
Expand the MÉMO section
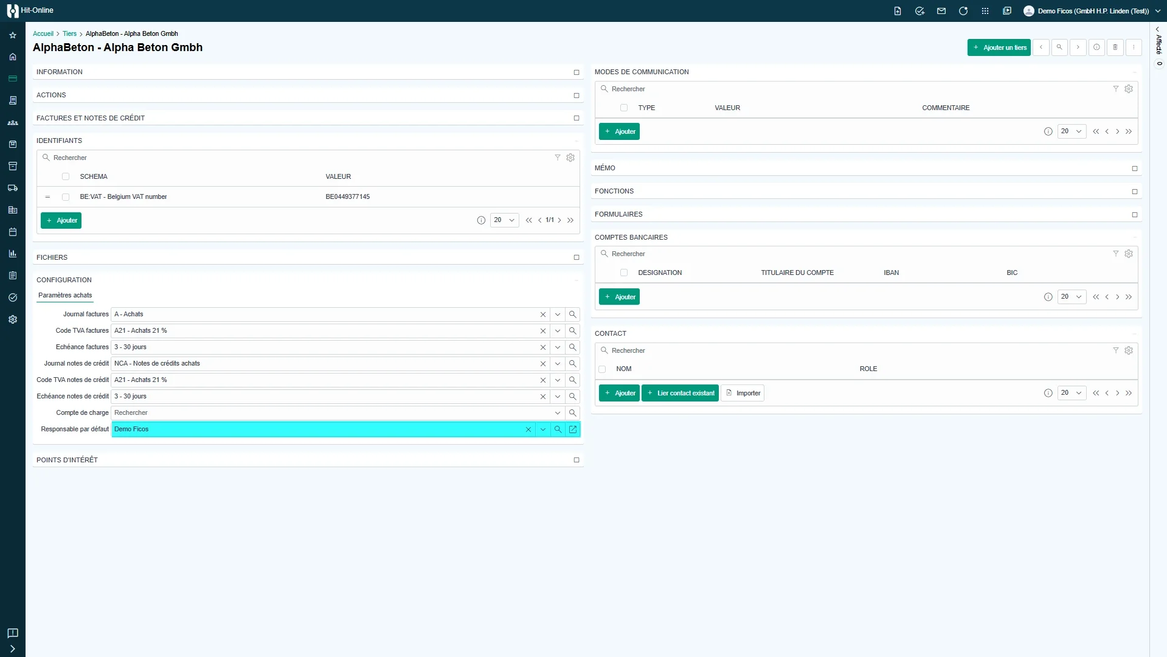[x=1135, y=169]
